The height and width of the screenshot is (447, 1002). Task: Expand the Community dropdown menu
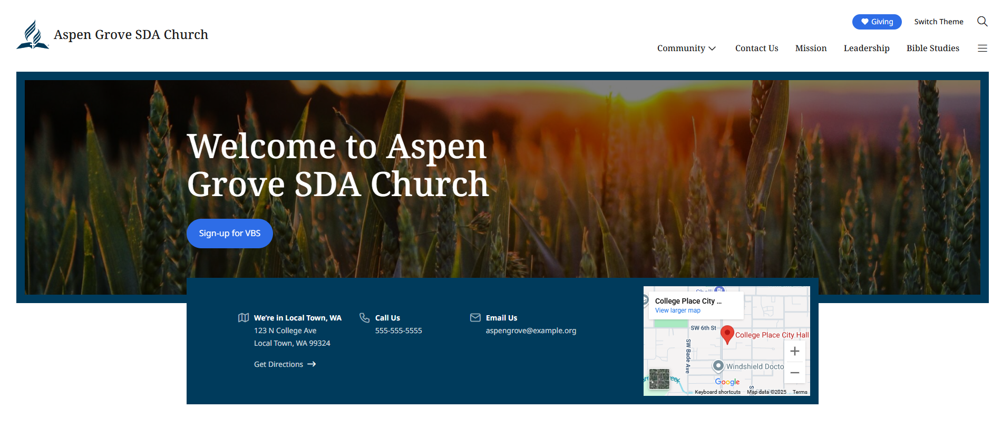point(686,48)
